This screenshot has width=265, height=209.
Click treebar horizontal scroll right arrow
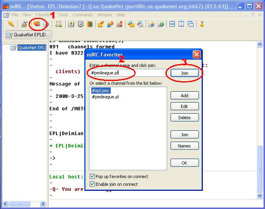point(43,204)
